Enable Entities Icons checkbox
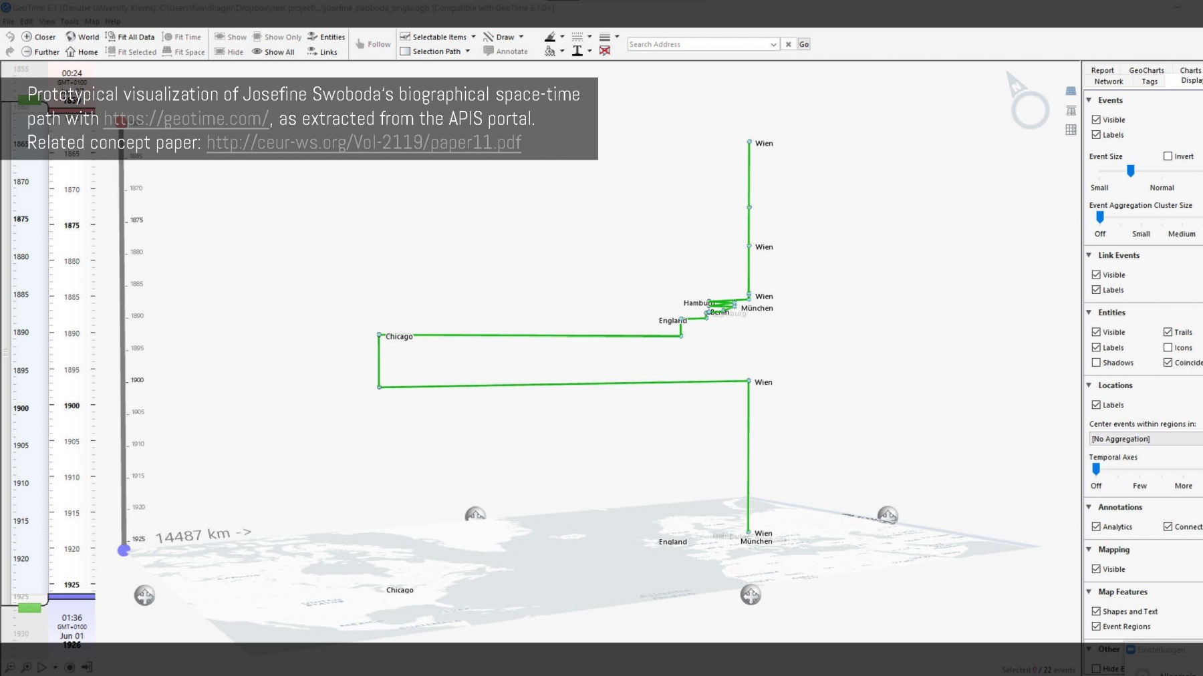This screenshot has width=1203, height=676. pyautogui.click(x=1168, y=347)
